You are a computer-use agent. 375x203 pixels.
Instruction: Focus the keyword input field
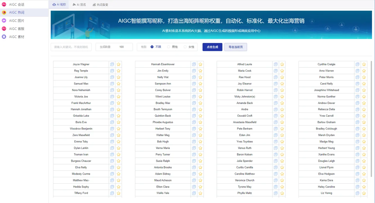(71, 47)
